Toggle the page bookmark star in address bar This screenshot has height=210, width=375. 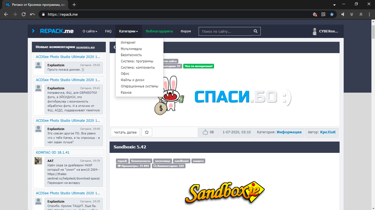click(x=332, y=14)
